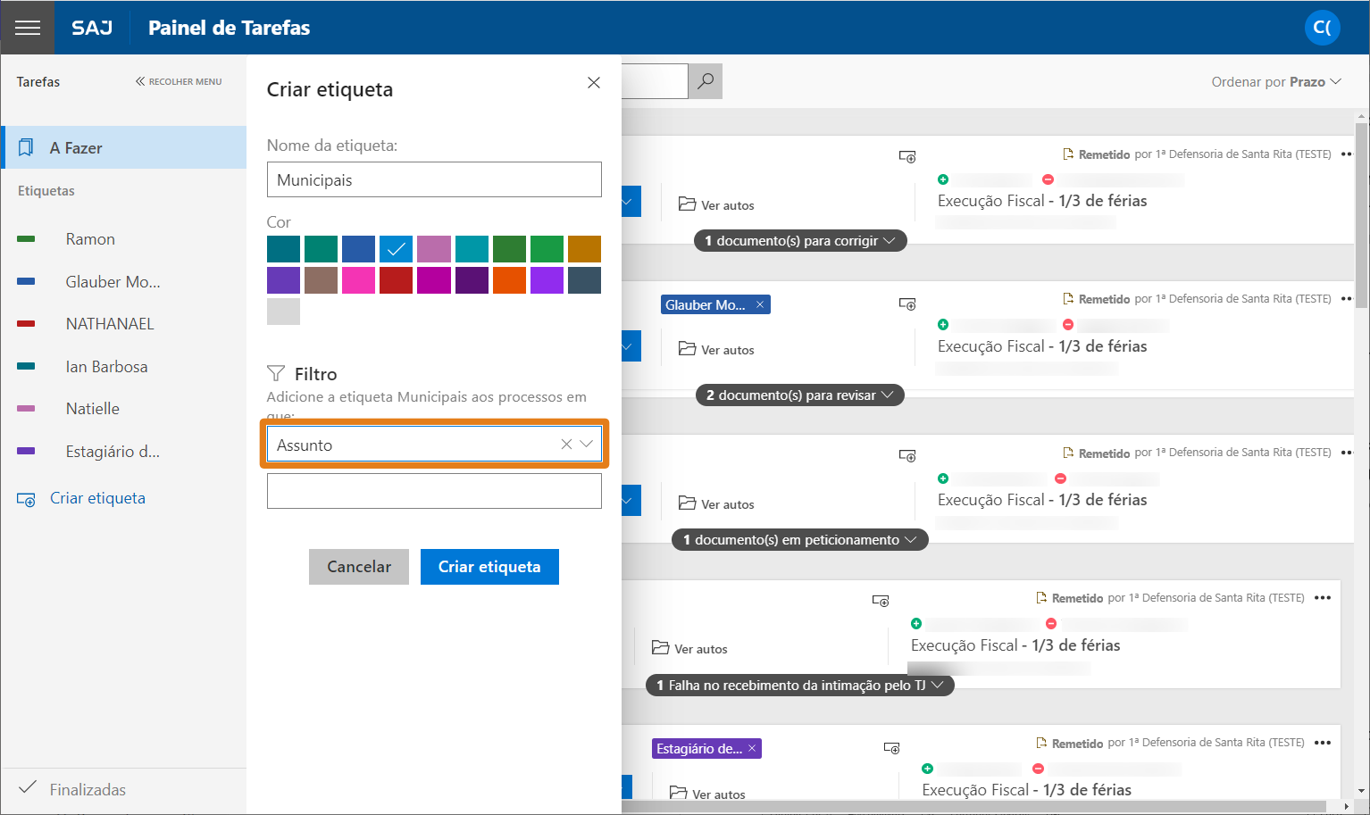Click Ver autos on the Glauber card
This screenshot has height=815, width=1370.
point(716,350)
